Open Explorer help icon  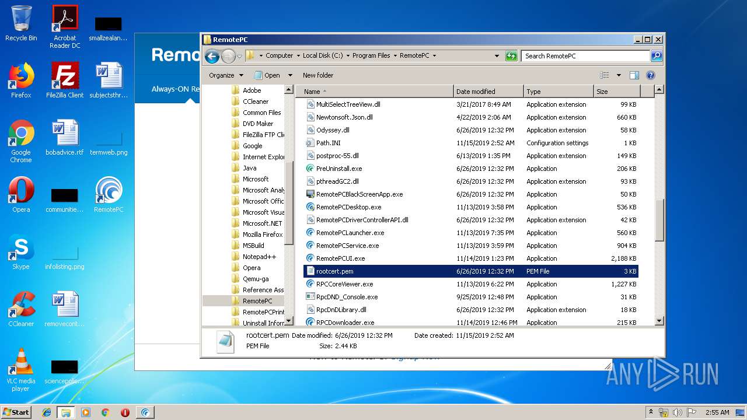click(x=651, y=75)
